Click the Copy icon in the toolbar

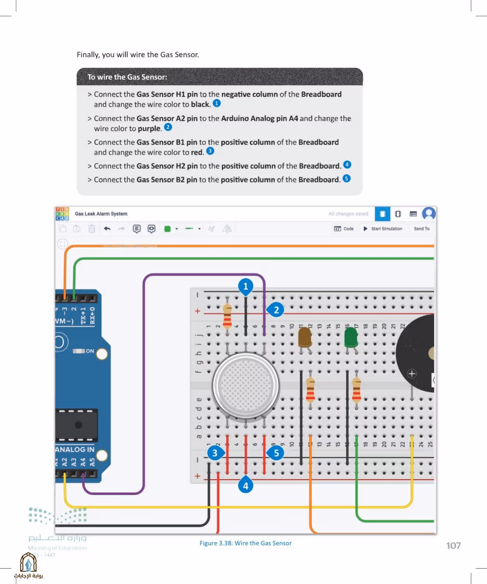coord(62,229)
